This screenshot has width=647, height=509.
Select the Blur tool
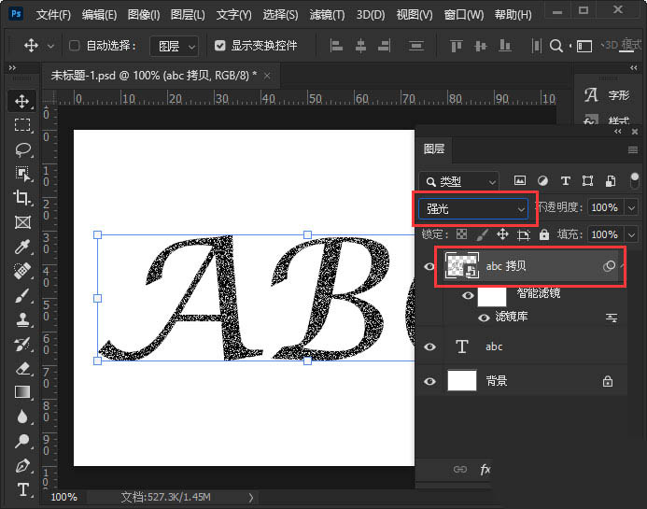pyautogui.click(x=22, y=417)
